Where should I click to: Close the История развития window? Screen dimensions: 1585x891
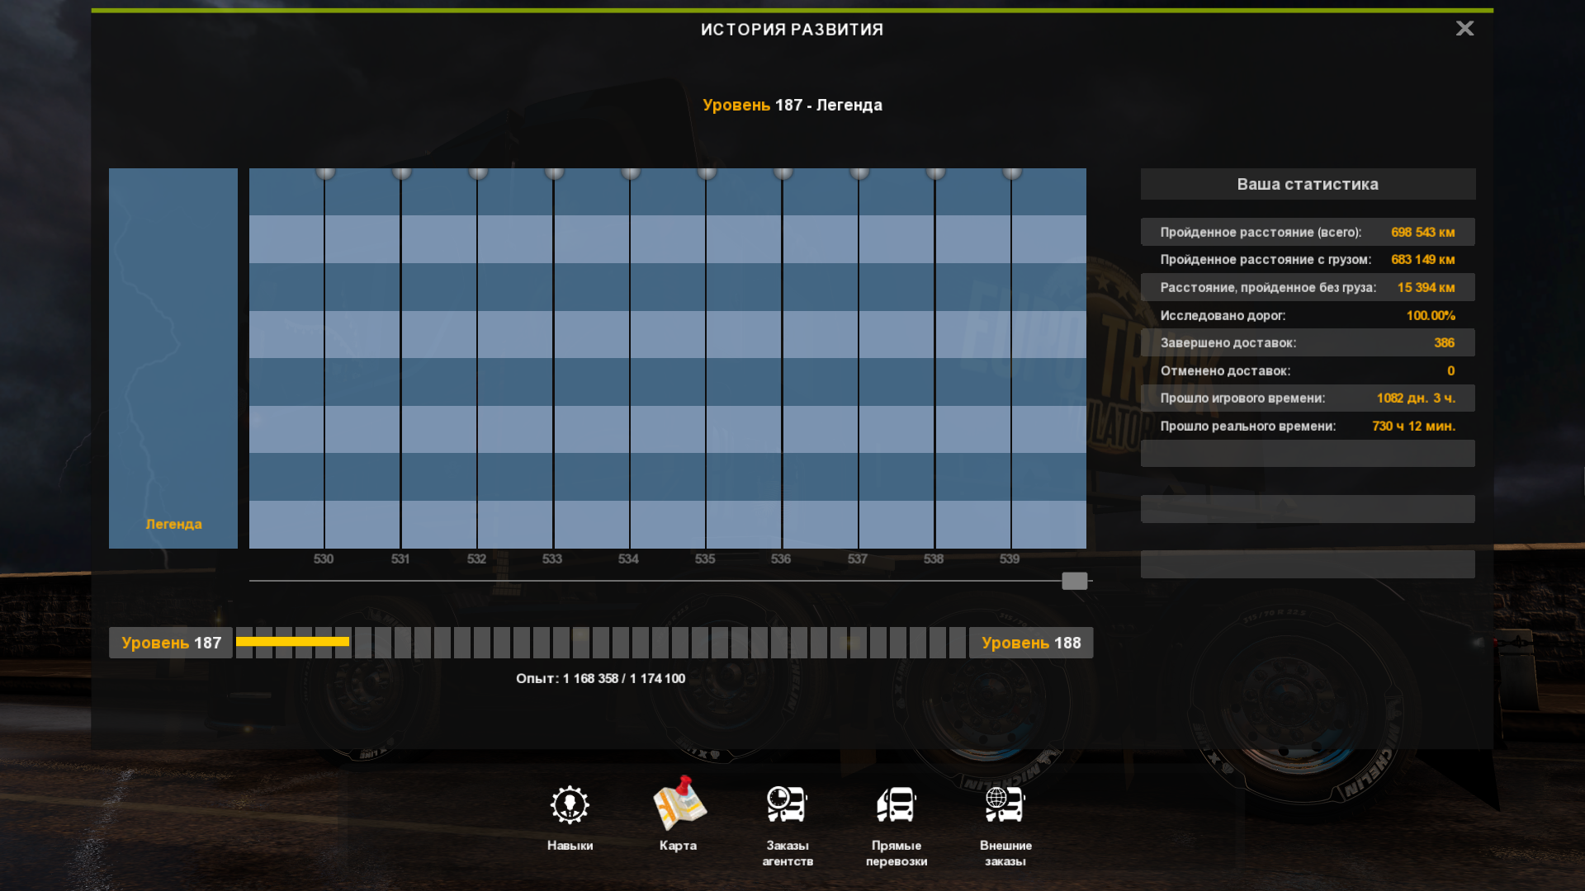(x=1464, y=29)
